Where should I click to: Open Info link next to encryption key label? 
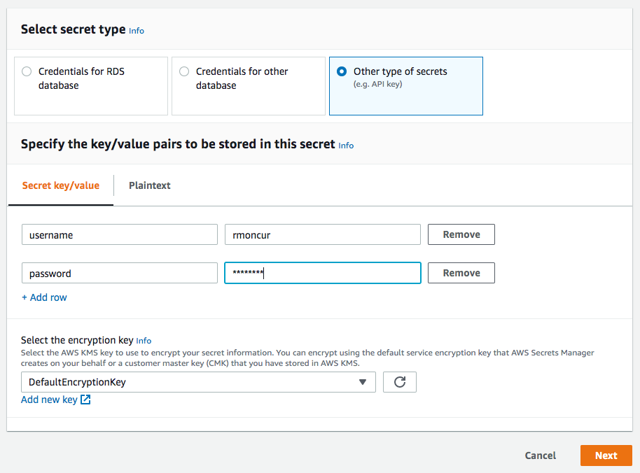[144, 341]
